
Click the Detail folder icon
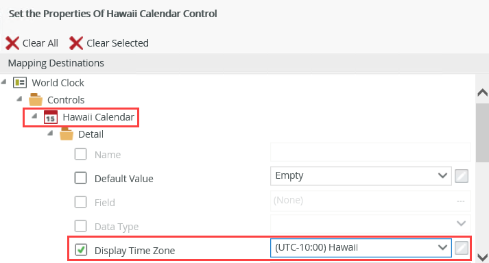pos(67,134)
